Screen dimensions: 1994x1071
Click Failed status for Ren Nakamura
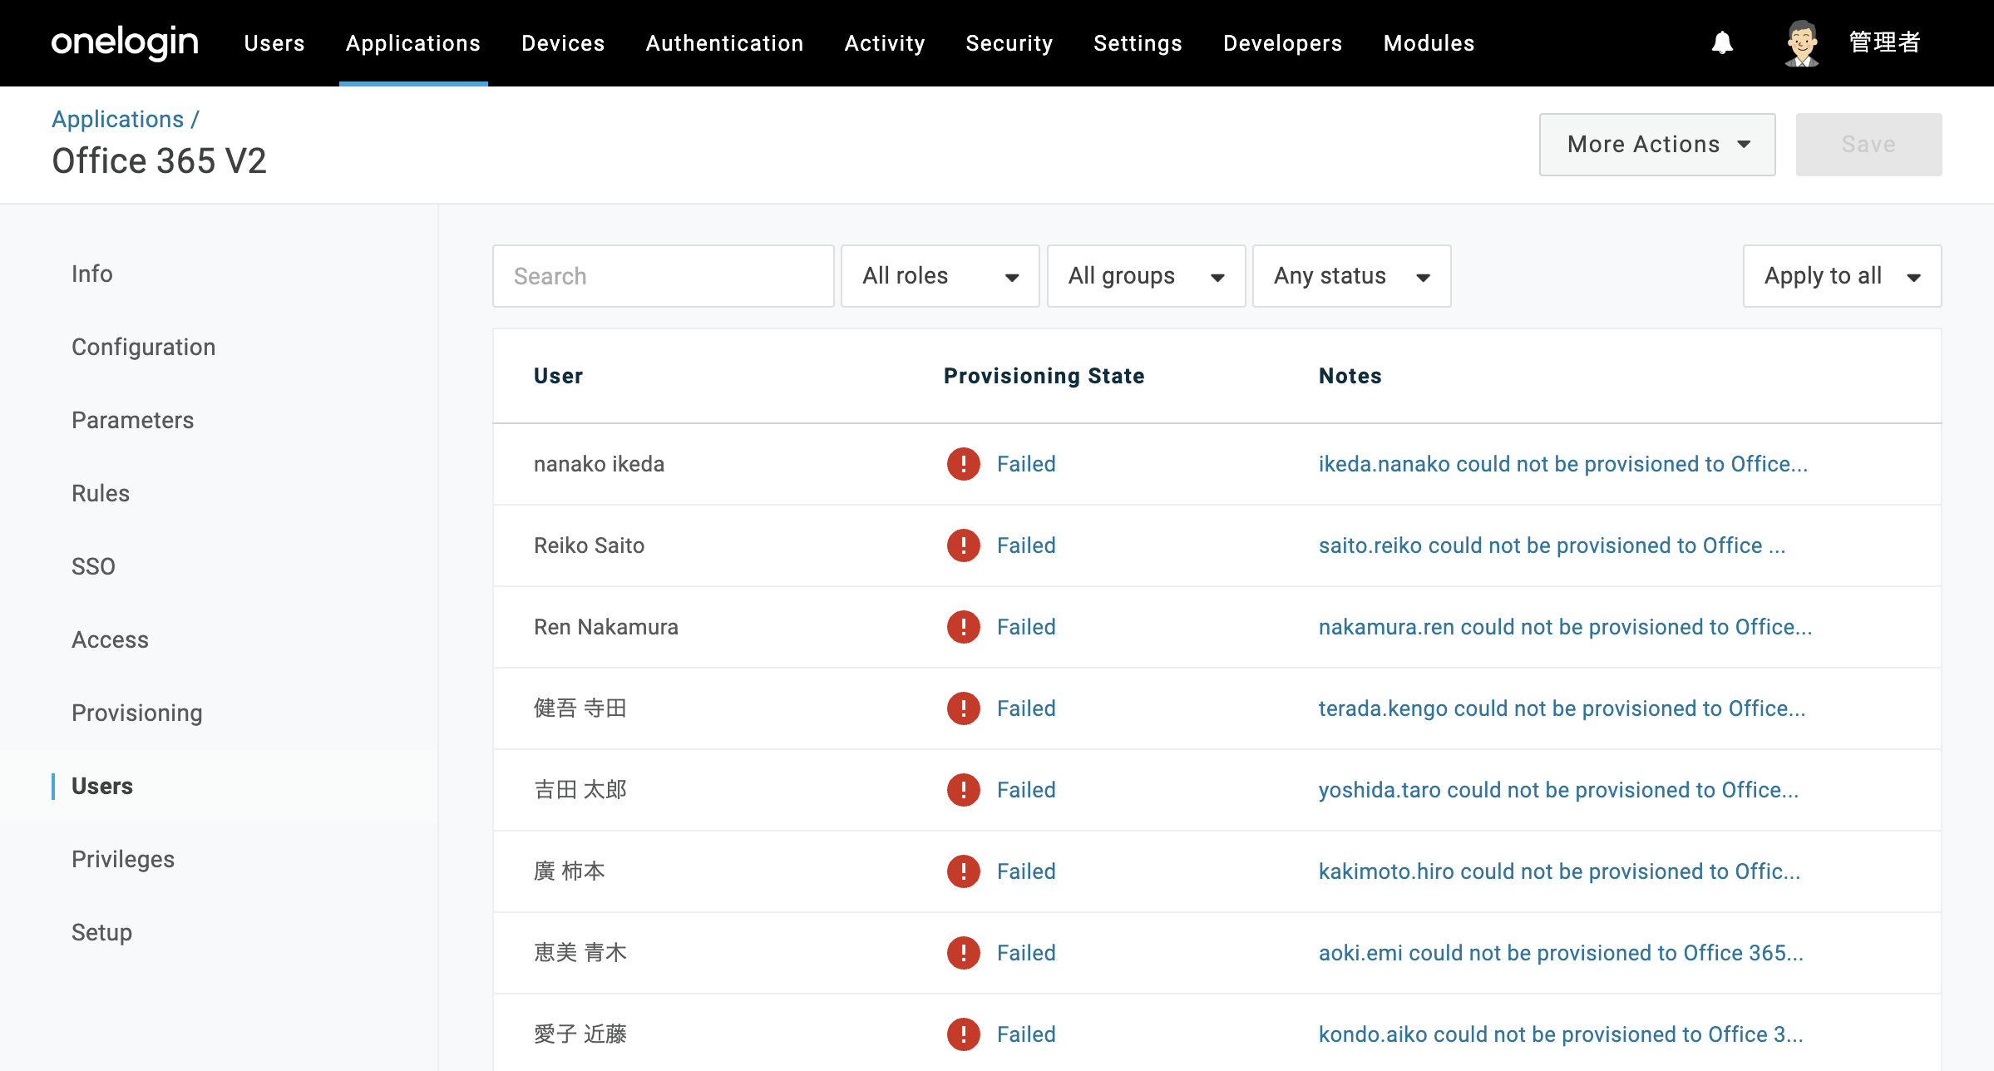coord(1026,627)
